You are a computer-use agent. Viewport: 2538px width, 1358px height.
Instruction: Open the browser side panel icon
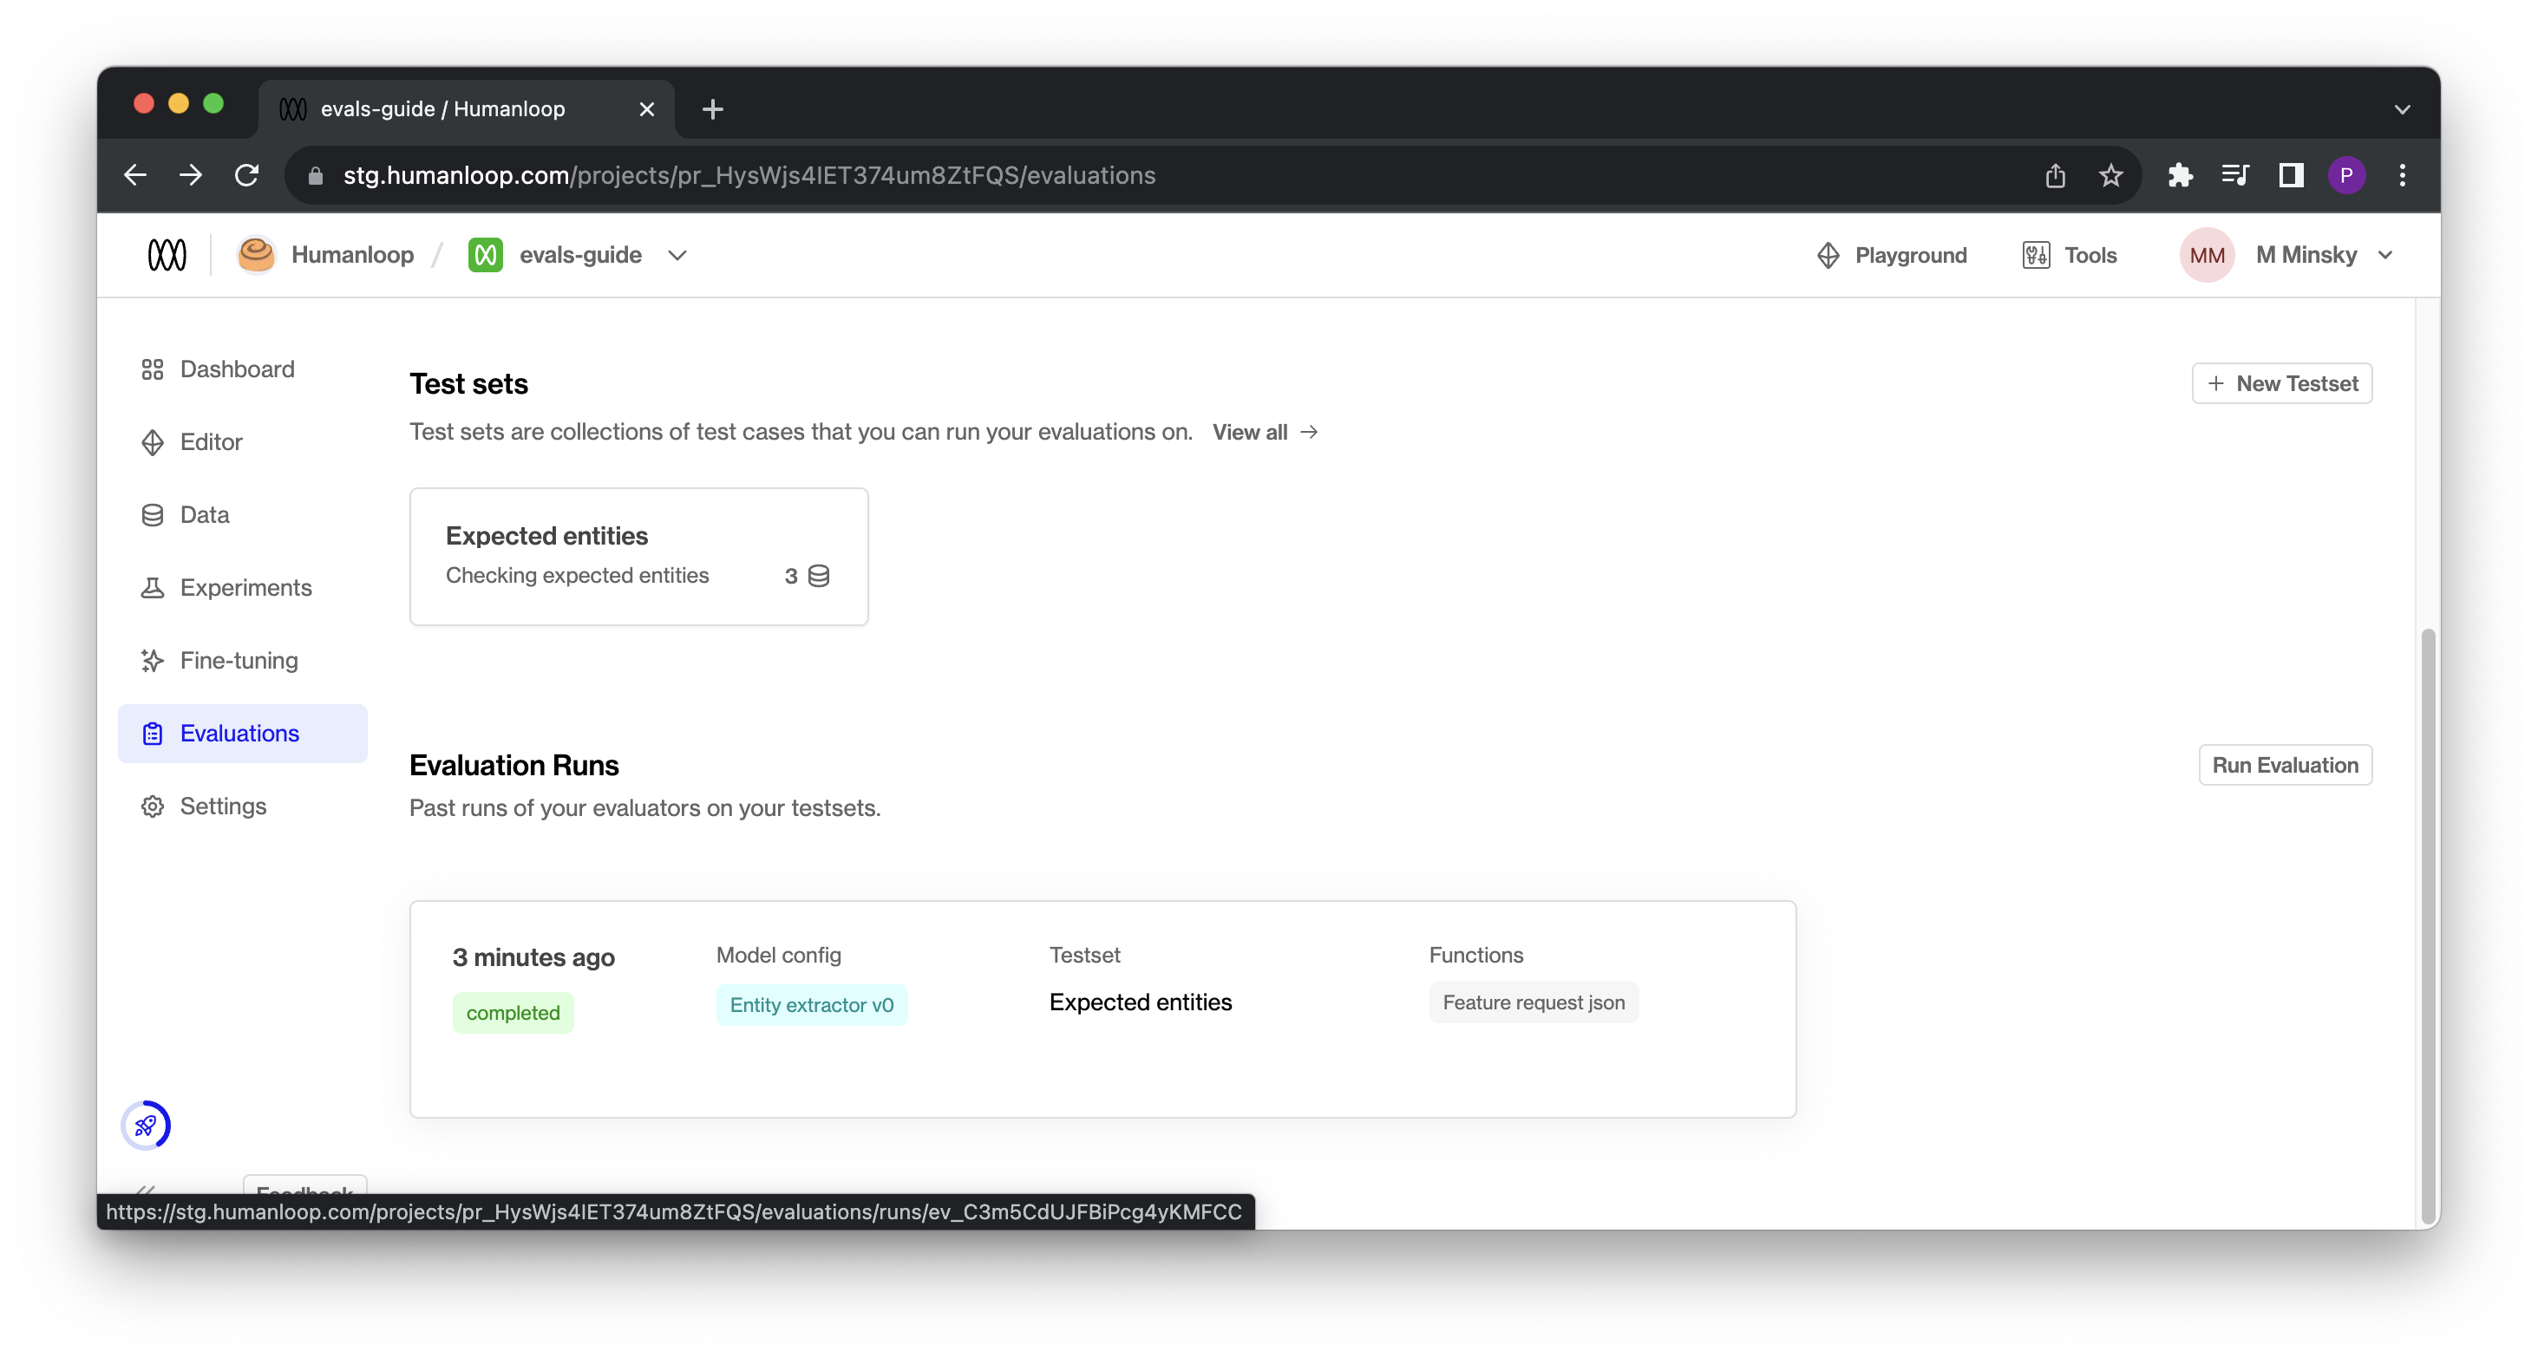(x=2291, y=175)
